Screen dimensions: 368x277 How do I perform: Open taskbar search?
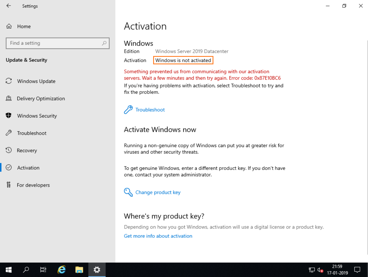(x=26, y=270)
